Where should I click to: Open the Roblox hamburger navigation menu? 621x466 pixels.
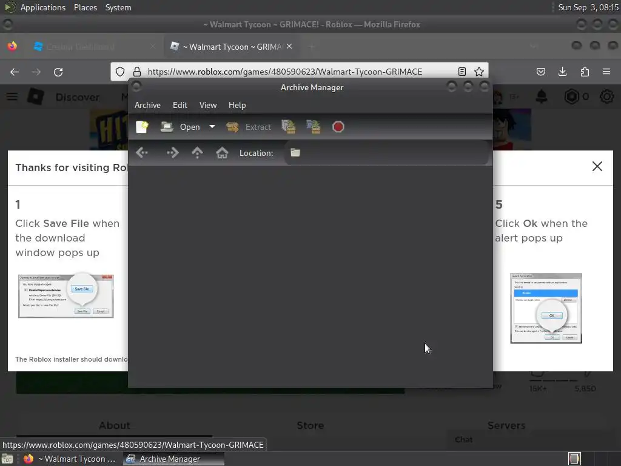12,96
